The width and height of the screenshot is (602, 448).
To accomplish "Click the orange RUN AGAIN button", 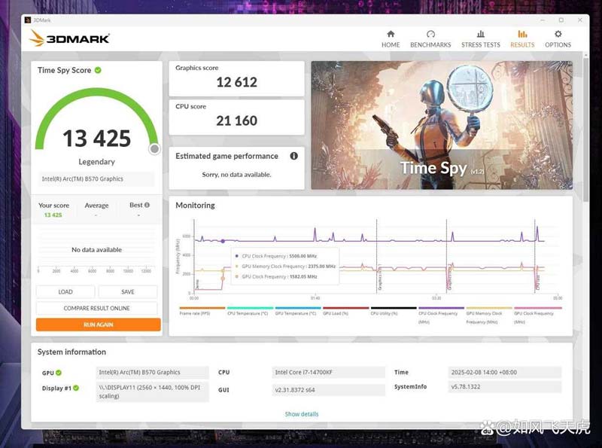I will tap(99, 325).
